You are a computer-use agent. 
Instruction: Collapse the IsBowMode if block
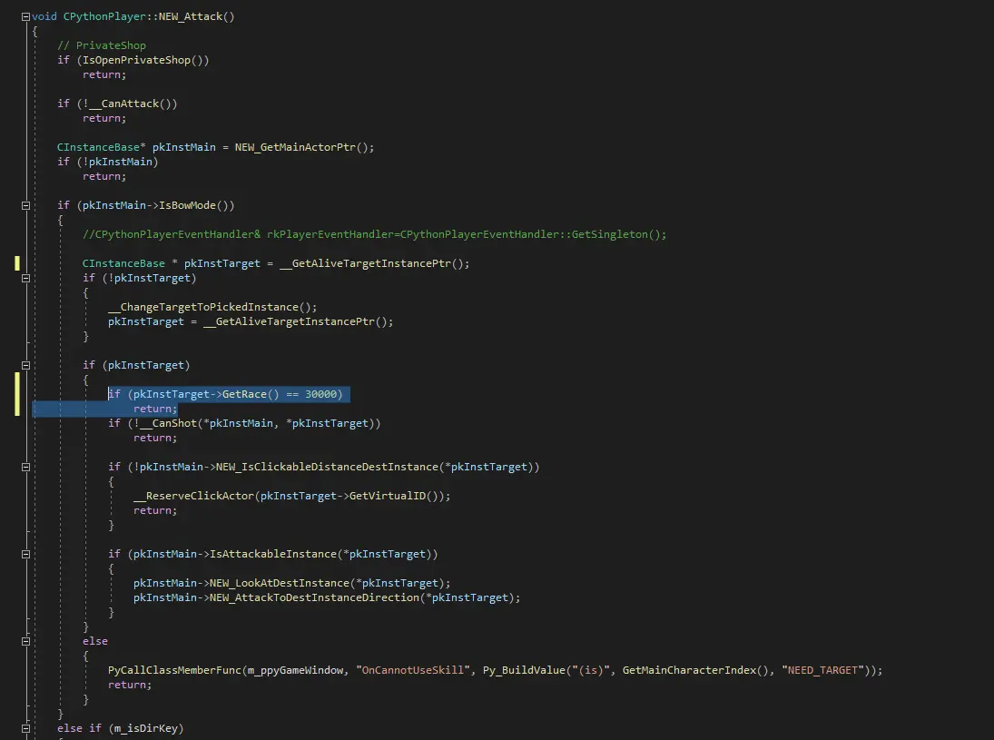tap(25, 205)
